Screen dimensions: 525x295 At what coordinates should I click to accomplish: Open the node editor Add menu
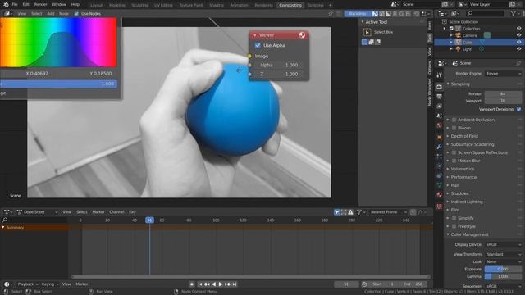[51, 14]
